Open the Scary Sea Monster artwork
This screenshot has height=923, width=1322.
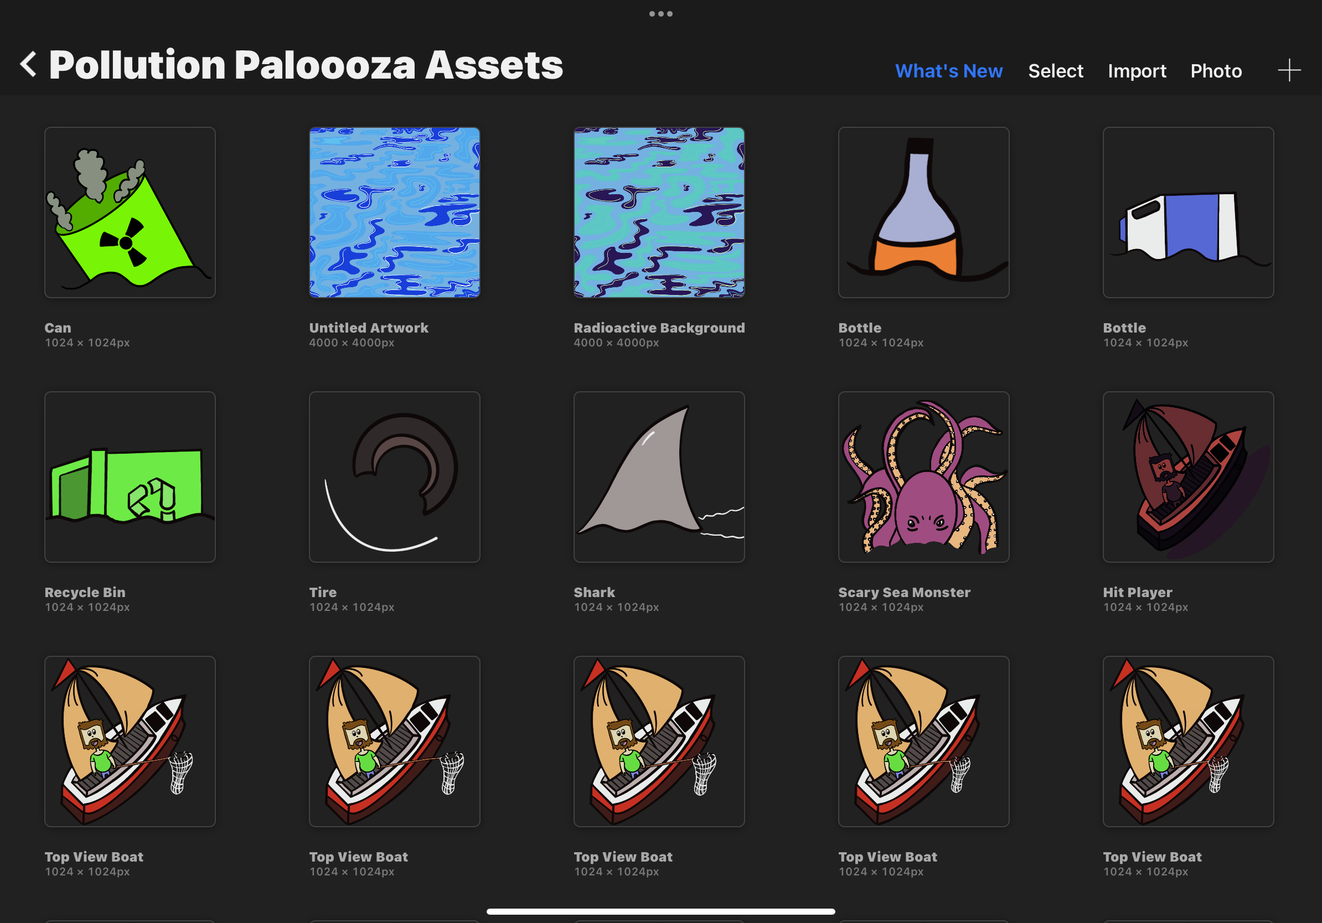(x=923, y=477)
